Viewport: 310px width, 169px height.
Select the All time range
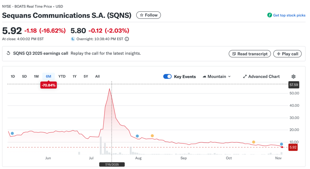pyautogui.click(x=97, y=76)
